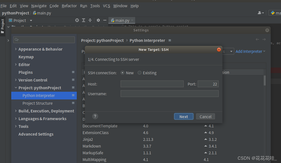Image resolution: width=281 pixels, height=163 pixels.
Task: Click the locate in project crosshair icon
Action: [x=77, y=20]
